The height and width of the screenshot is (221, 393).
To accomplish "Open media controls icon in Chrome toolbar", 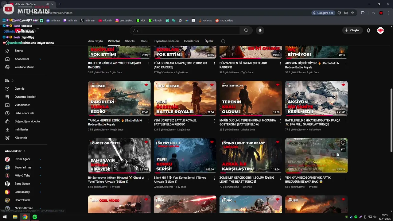I will [x=374, y=13].
